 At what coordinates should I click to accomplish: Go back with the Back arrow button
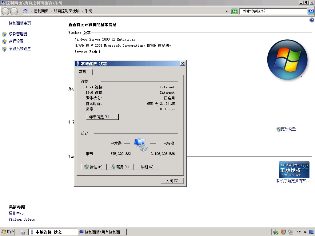click(x=6, y=11)
